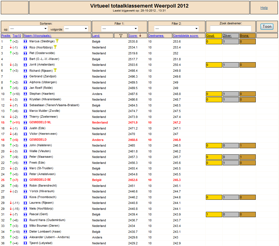Sort by the Positie column header
This screenshot has width=279, height=246.
tap(6, 36)
